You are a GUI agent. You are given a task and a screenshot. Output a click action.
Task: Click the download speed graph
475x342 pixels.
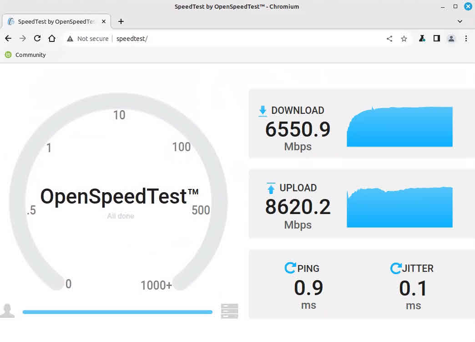point(399,127)
